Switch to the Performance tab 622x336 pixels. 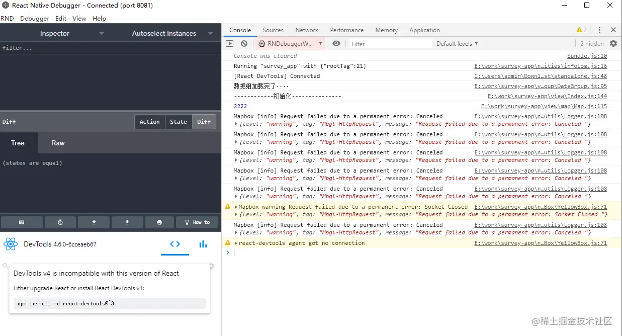[347, 30]
